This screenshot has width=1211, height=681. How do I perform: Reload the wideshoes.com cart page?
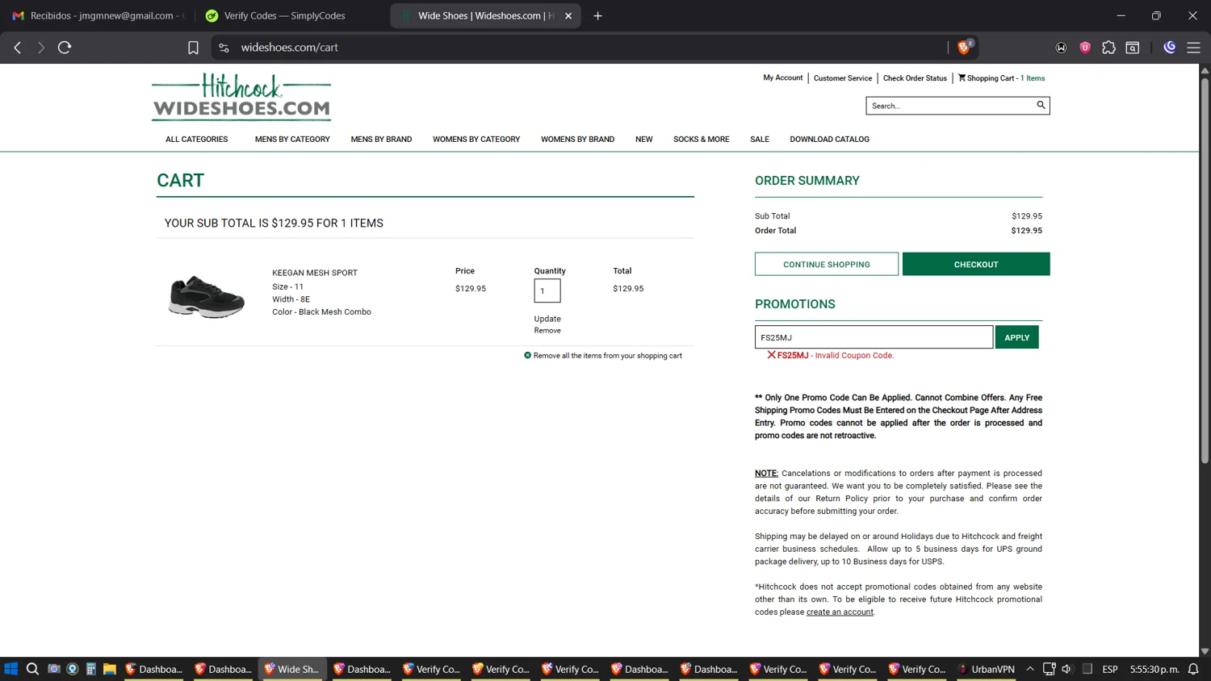(x=65, y=48)
